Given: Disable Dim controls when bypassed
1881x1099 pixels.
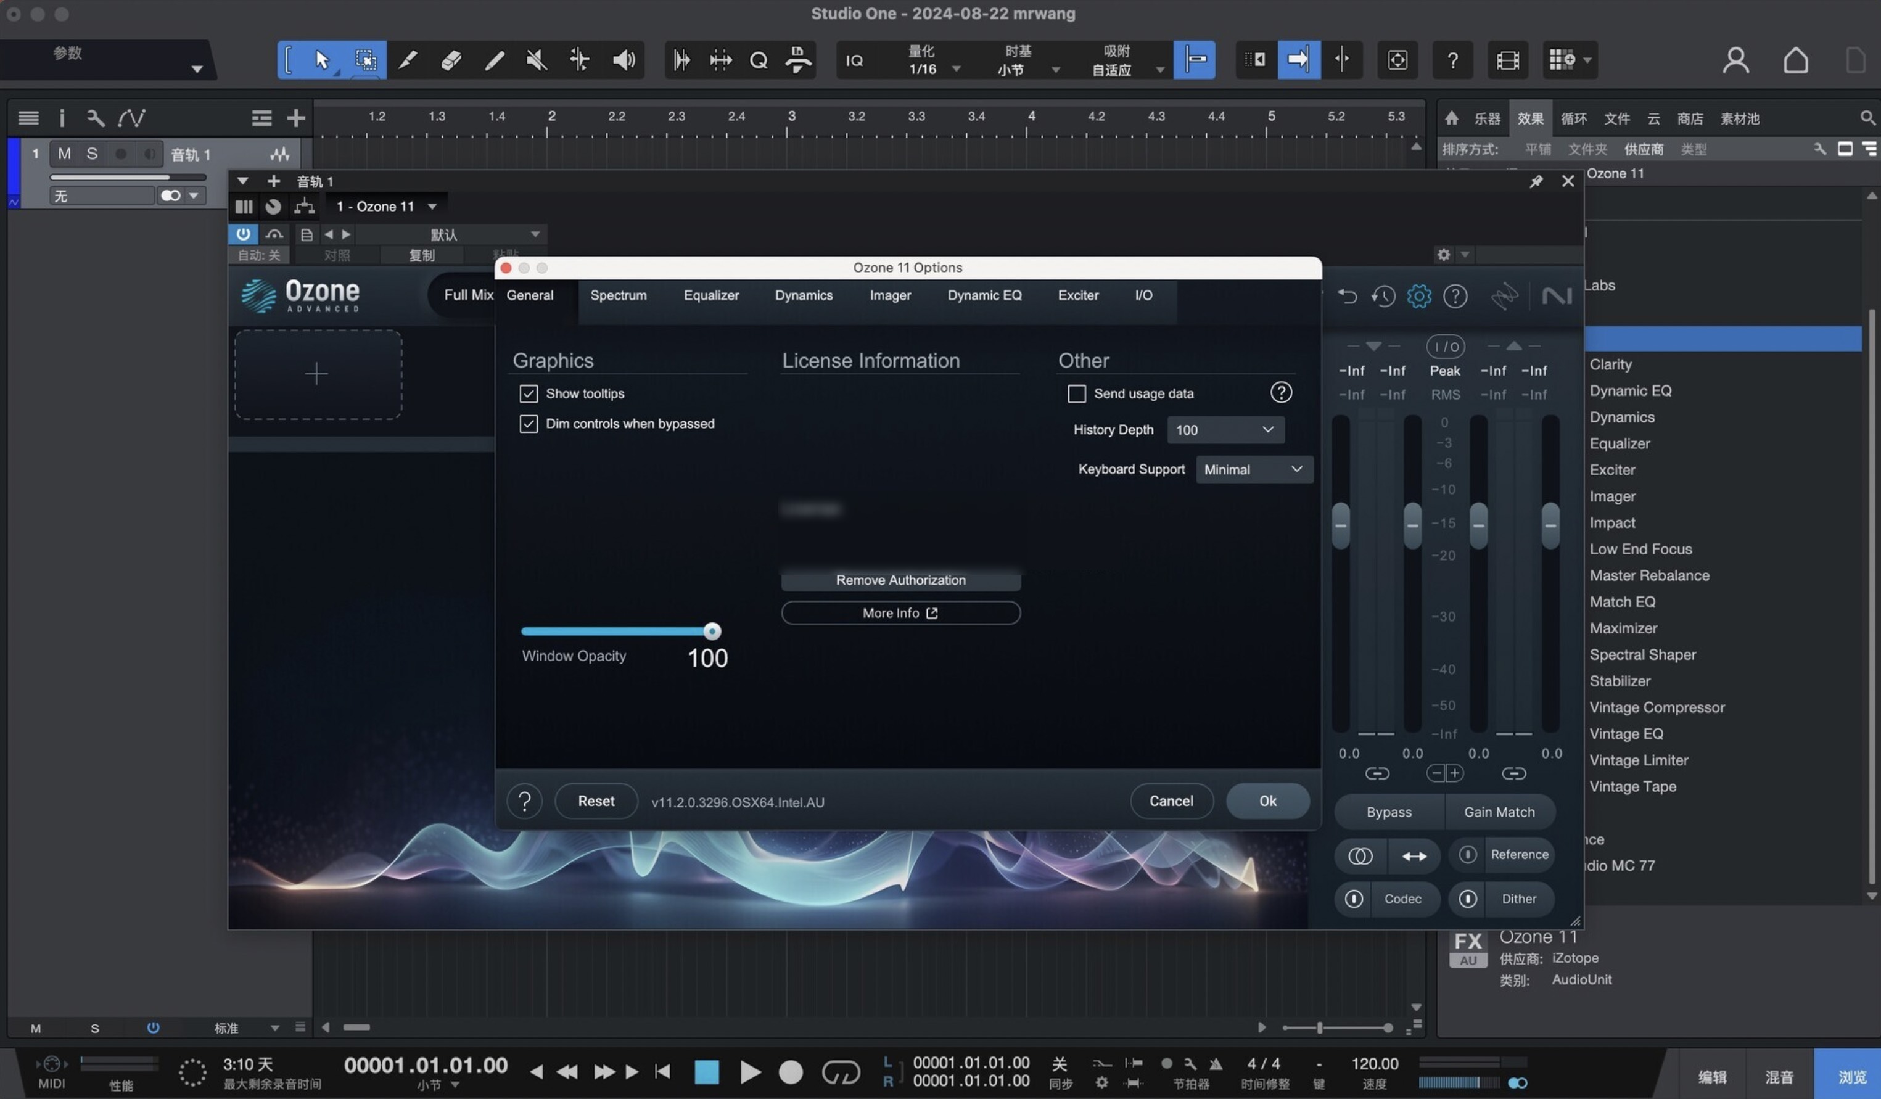Looking at the screenshot, I should point(529,423).
